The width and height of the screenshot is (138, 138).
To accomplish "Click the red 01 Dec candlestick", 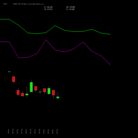I will (x=44, y=90).
